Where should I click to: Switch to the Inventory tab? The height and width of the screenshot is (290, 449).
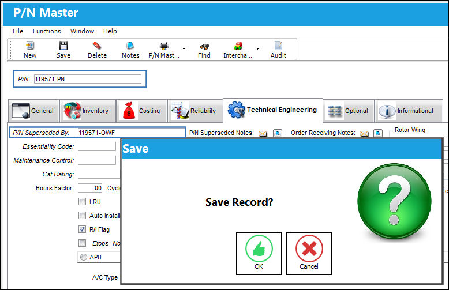88,111
